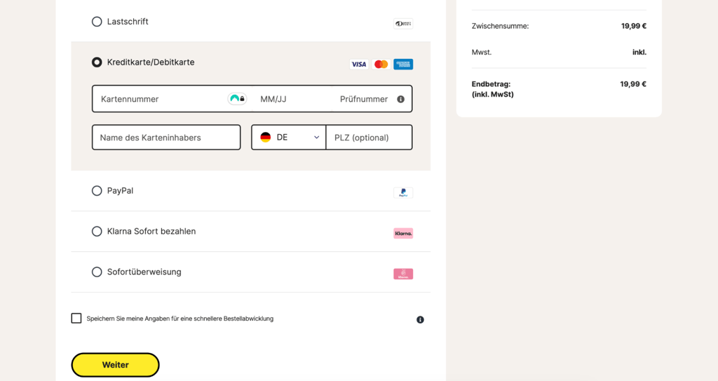This screenshot has height=381, width=718.
Task: Click the German flag icon
Action: (x=266, y=137)
